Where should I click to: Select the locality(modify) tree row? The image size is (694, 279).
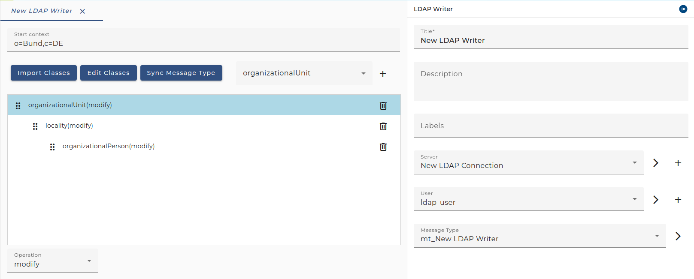pyautogui.click(x=204, y=126)
